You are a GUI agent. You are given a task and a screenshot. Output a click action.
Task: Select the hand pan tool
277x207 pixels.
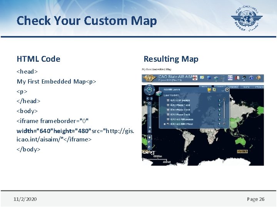coord(149,137)
